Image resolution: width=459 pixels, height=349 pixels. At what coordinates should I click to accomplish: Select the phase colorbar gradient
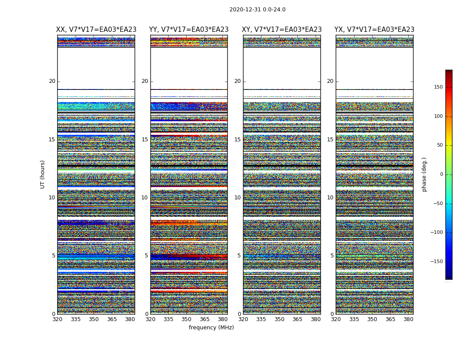(x=449, y=174)
